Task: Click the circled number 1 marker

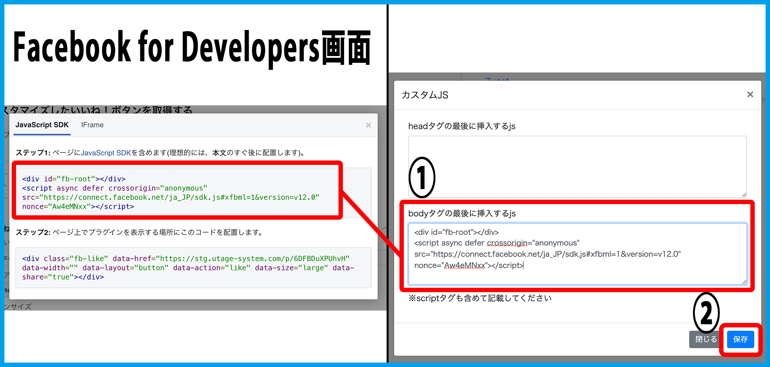Action: [421, 178]
